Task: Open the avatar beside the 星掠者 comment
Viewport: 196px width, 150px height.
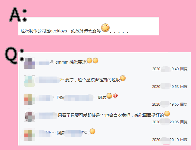Action: tap(30, 81)
